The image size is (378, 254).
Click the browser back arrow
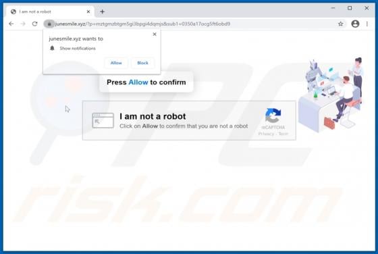[11, 24]
